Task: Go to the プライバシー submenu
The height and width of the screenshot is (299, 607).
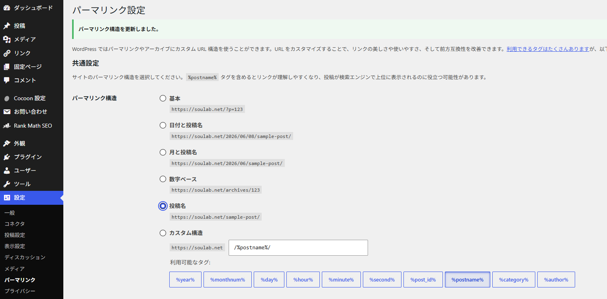Action: [x=20, y=291]
